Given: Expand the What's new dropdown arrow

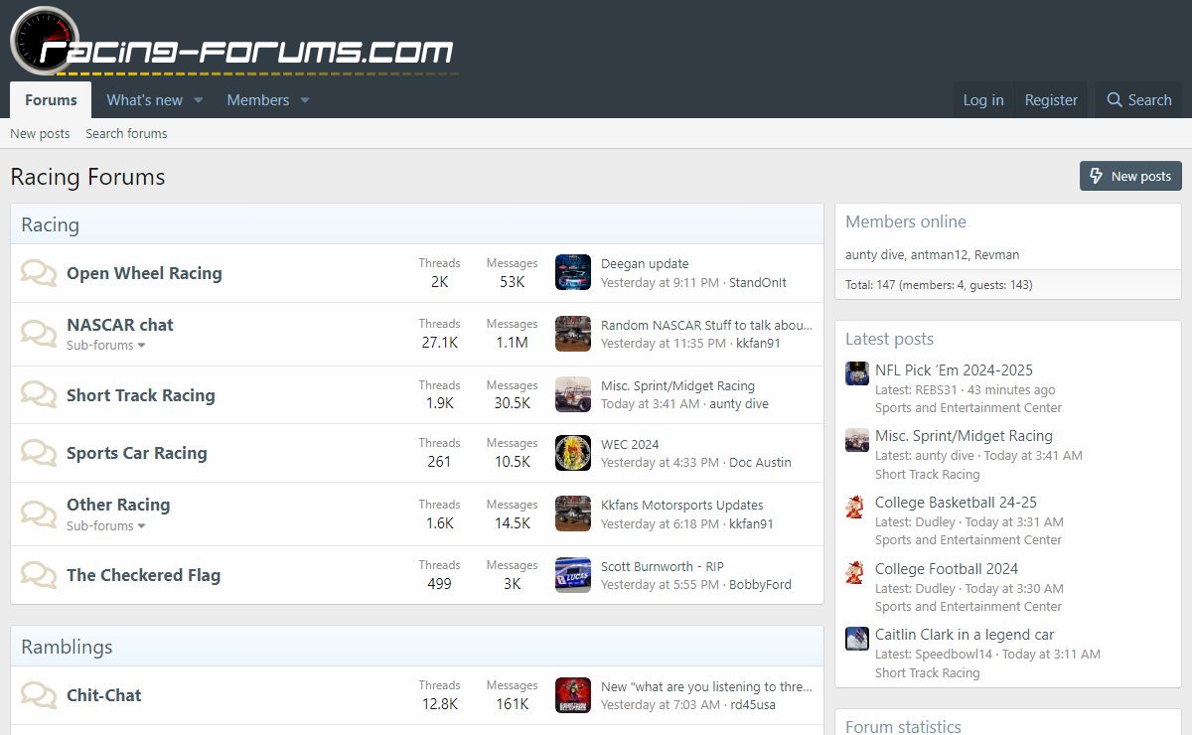Looking at the screenshot, I should pos(198,100).
